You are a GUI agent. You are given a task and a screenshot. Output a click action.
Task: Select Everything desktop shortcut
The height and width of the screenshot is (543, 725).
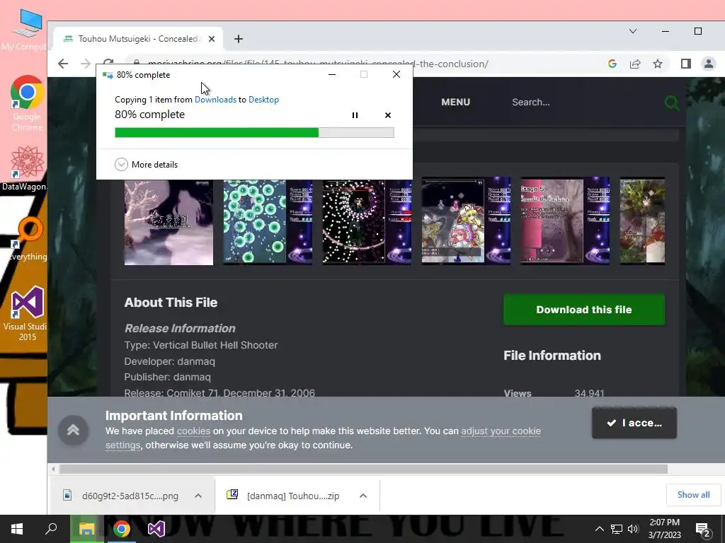[28, 239]
